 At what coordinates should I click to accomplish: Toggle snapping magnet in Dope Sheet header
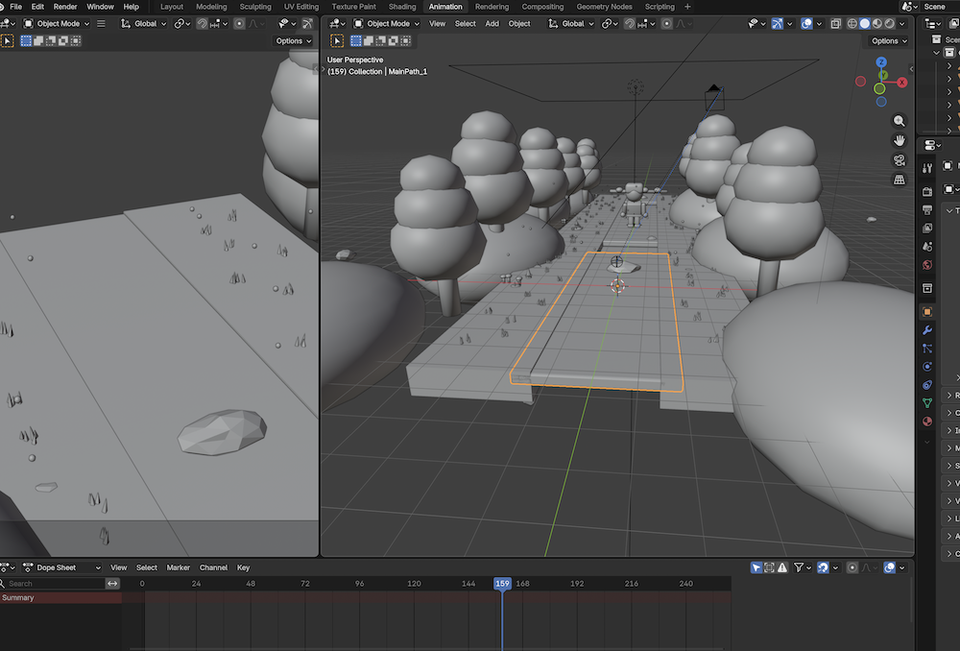coord(823,567)
